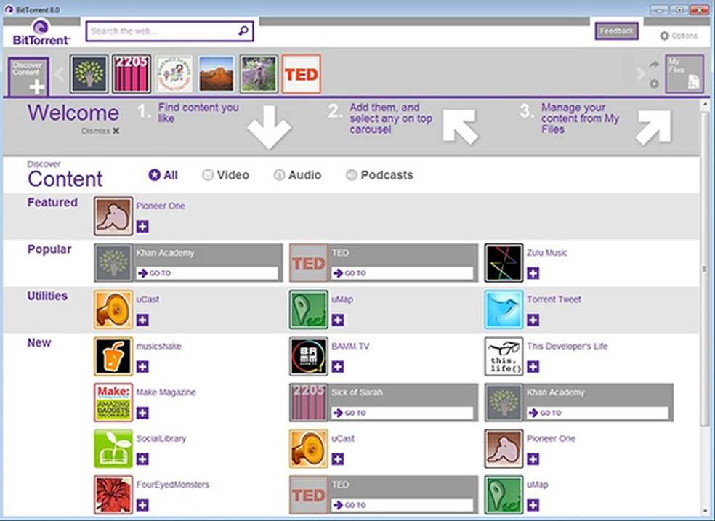715x521 pixels.
Task: Click the carousel right arrow
Action: (x=641, y=74)
